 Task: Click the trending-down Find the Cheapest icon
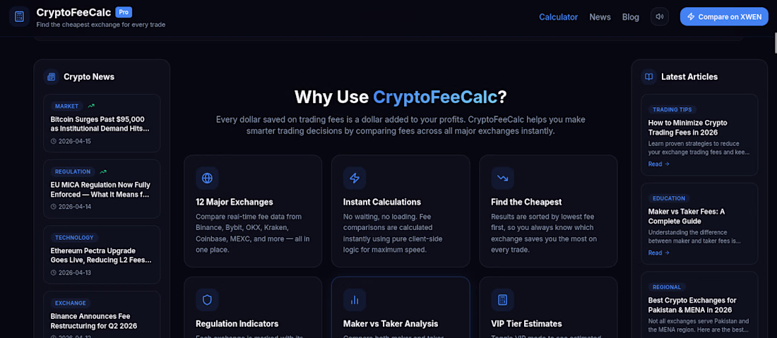click(x=502, y=178)
